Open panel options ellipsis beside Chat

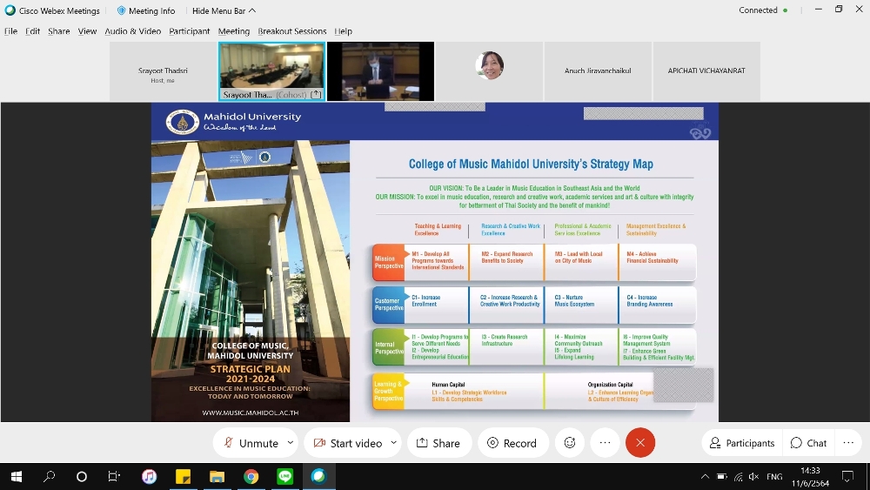(848, 443)
